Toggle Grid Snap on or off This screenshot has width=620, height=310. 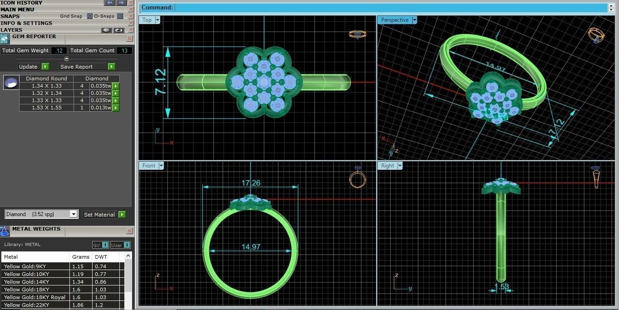90,16
